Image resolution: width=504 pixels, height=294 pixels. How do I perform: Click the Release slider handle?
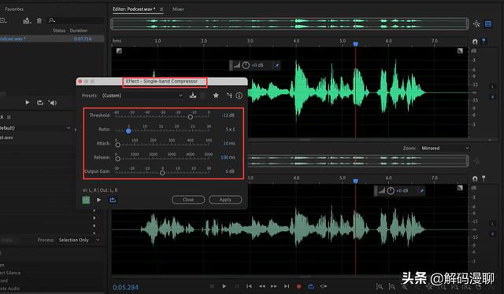[x=117, y=159]
